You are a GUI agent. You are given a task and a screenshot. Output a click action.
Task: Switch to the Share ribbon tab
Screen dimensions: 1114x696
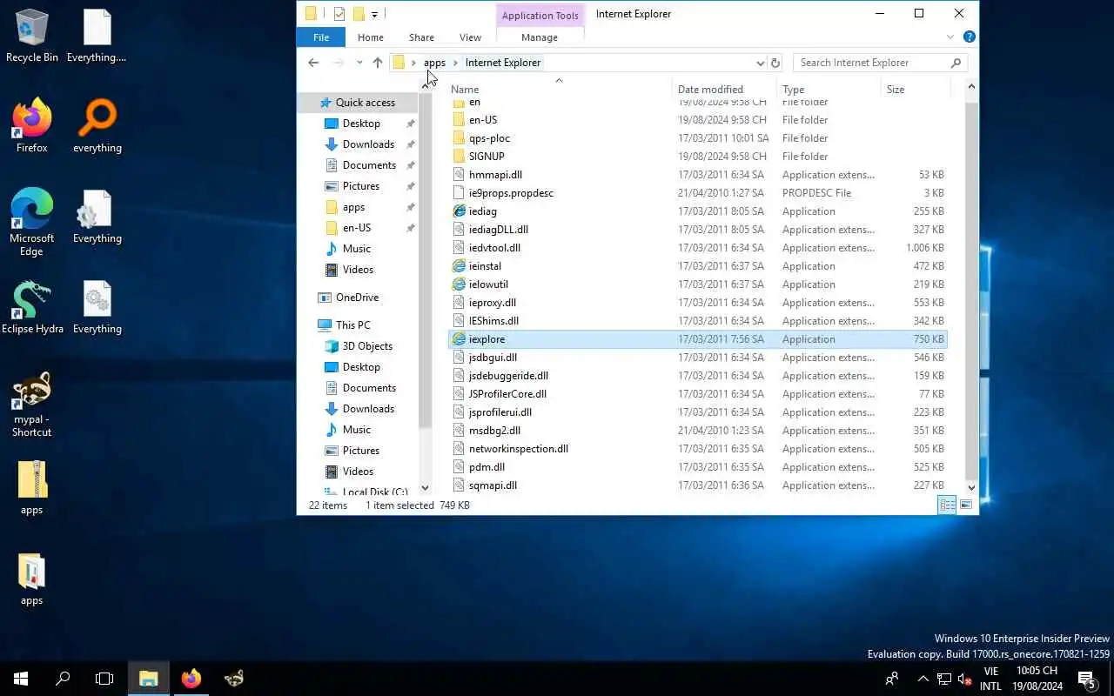pos(421,37)
